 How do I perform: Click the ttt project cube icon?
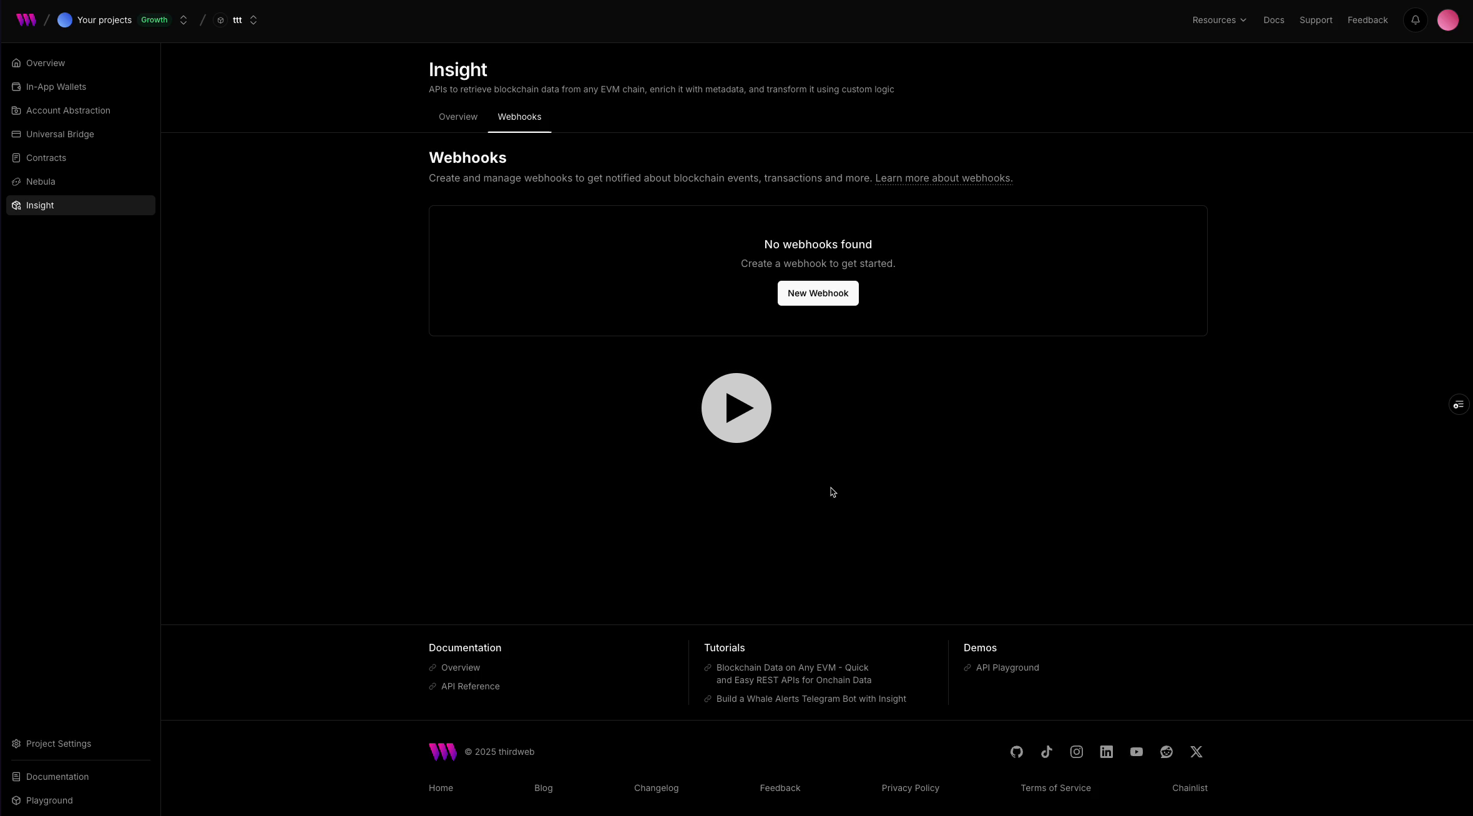[x=220, y=20]
